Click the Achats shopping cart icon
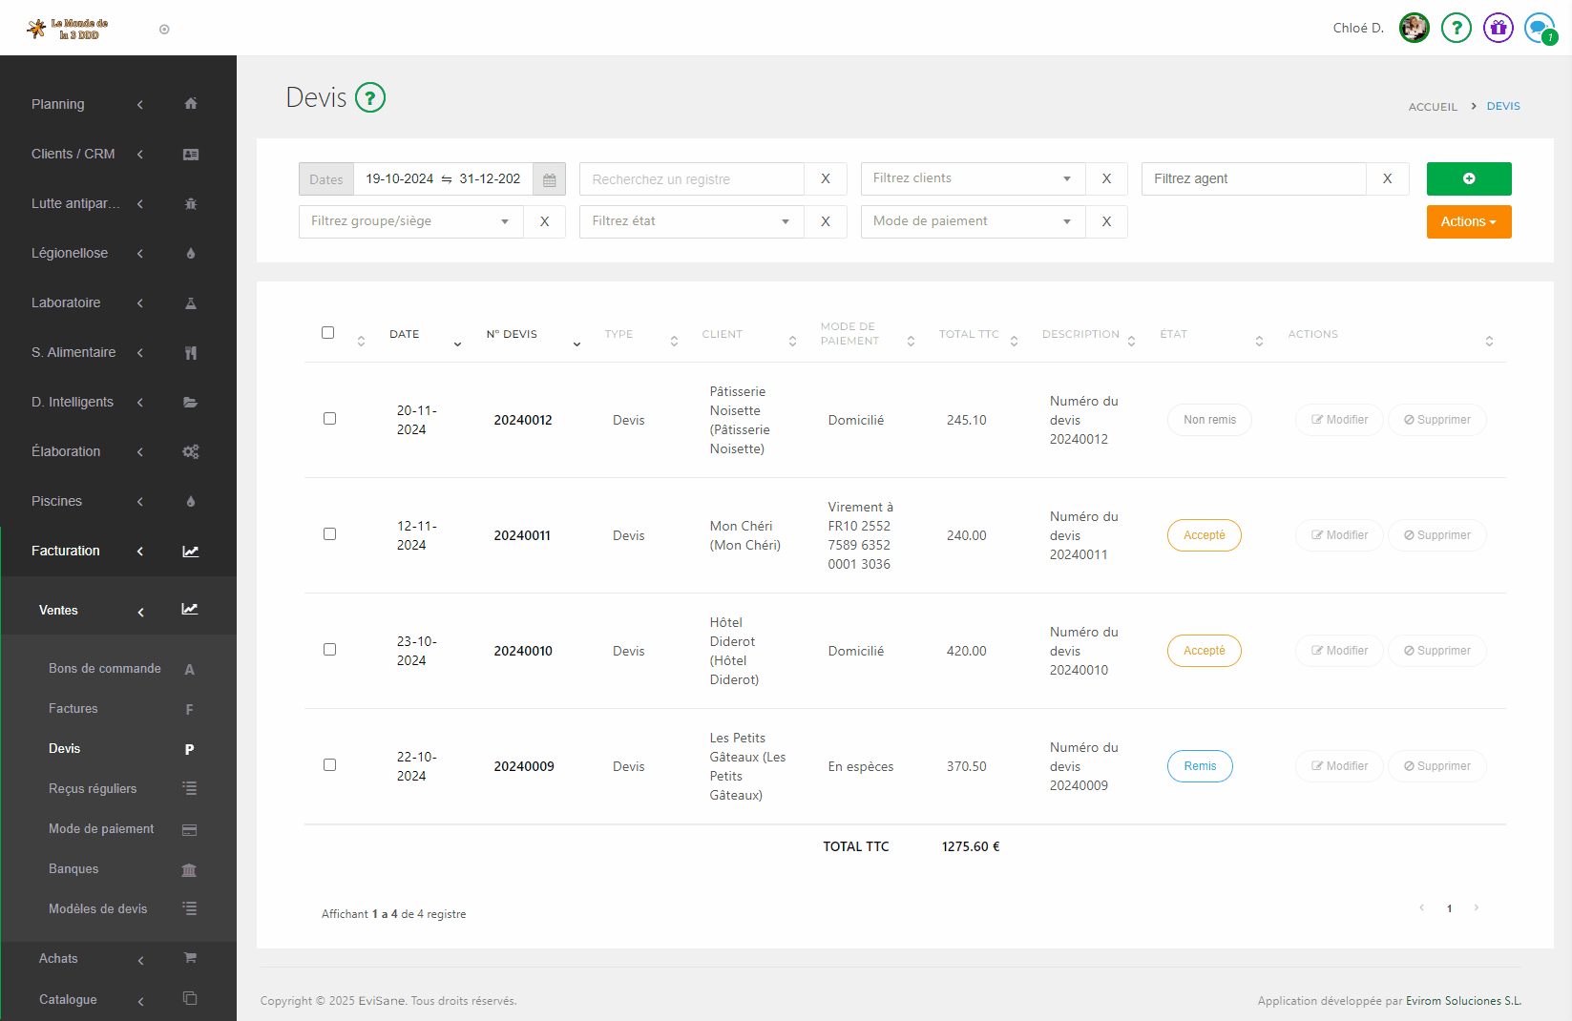This screenshot has height=1021, width=1572. (x=190, y=958)
